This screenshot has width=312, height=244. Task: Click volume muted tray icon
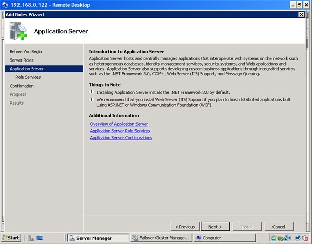305,238
